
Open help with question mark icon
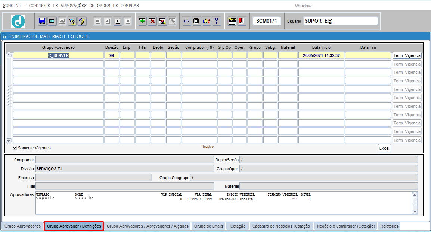(x=216, y=21)
